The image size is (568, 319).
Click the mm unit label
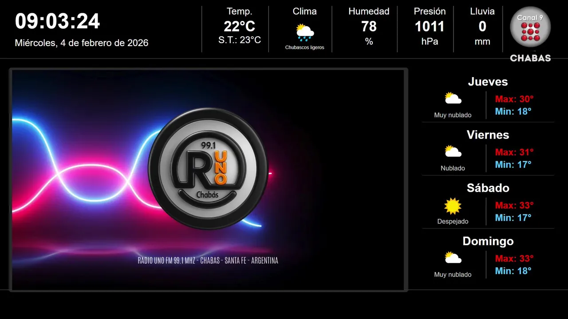click(482, 42)
